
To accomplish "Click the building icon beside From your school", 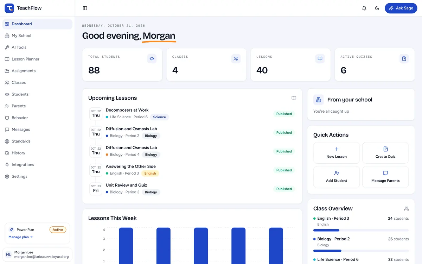I will (x=319, y=100).
